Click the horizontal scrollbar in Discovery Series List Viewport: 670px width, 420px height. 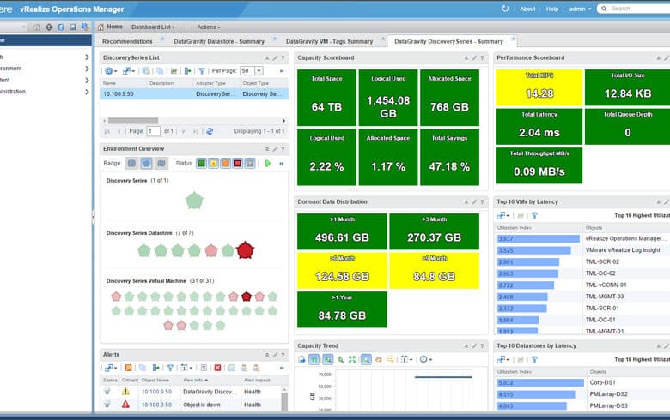click(x=133, y=121)
